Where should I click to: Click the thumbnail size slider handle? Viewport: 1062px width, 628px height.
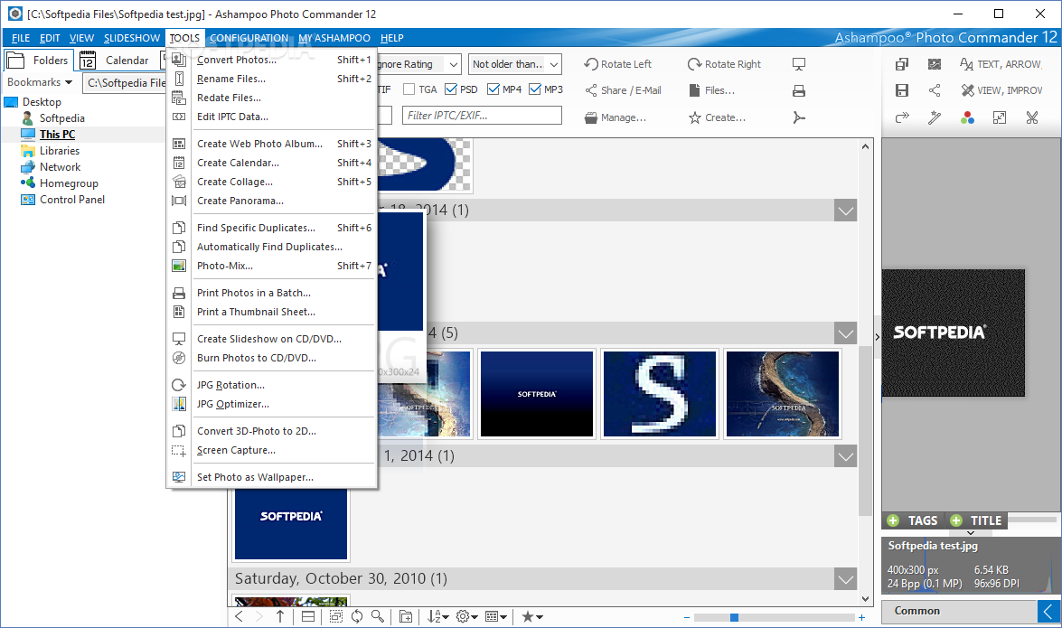click(734, 617)
